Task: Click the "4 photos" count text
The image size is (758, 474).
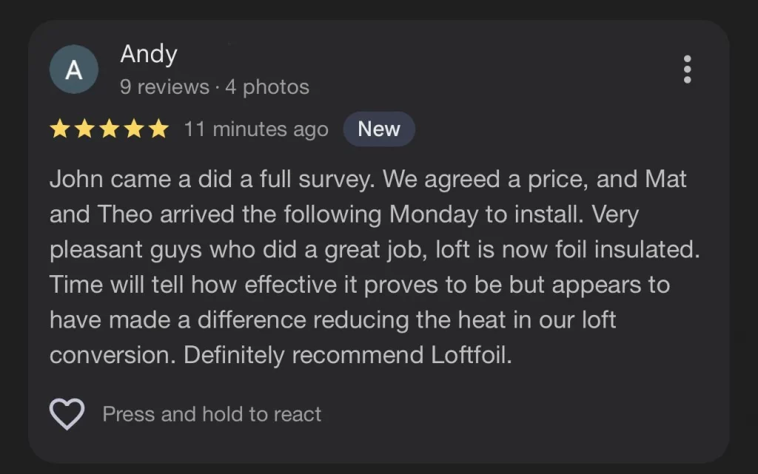Action: 267,87
